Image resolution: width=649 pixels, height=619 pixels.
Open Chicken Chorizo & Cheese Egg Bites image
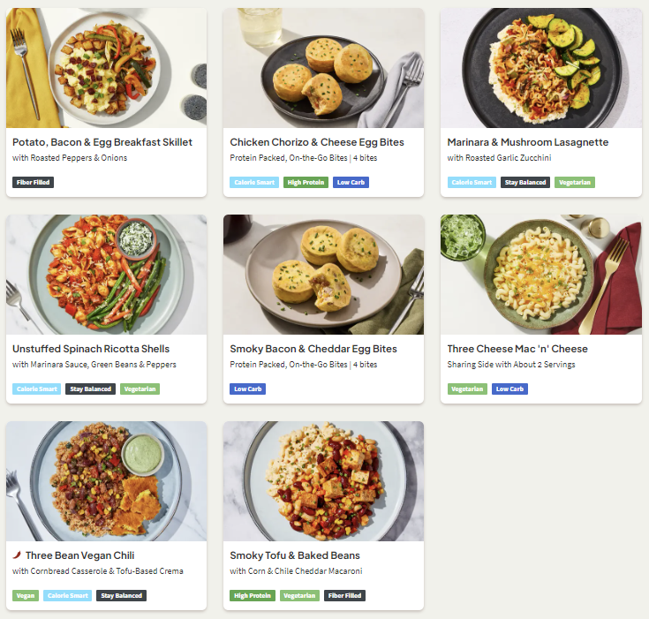(323, 68)
